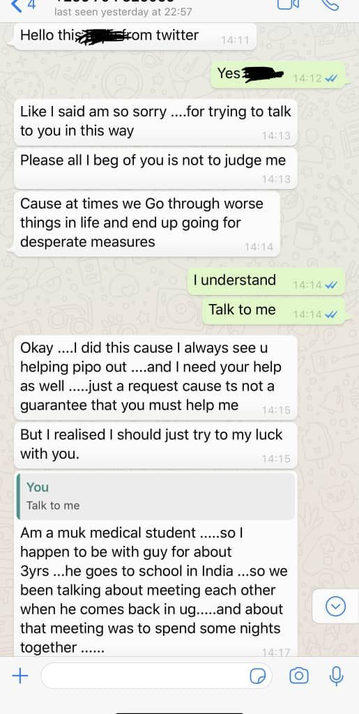Image resolution: width=359 pixels, height=714 pixels.
Task: Start a video call
Action: 288,5
